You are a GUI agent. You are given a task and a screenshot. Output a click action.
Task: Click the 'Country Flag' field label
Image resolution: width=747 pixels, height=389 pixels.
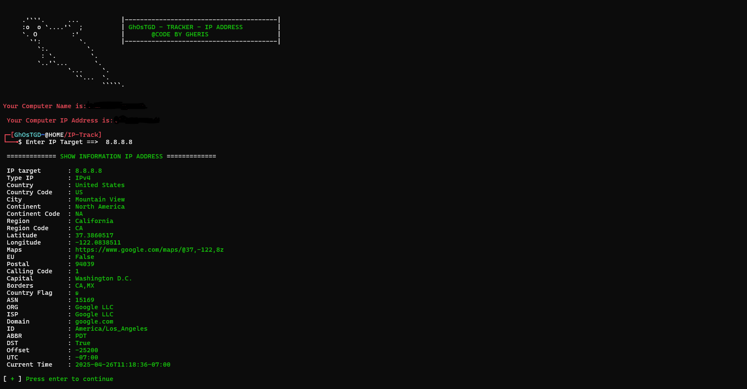click(x=30, y=293)
